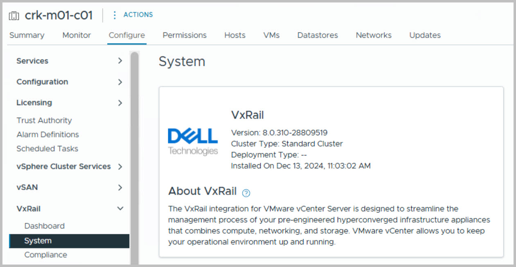Collapse the VxRail section chevron
Image resolution: width=516 pixels, height=267 pixels.
tap(120, 209)
